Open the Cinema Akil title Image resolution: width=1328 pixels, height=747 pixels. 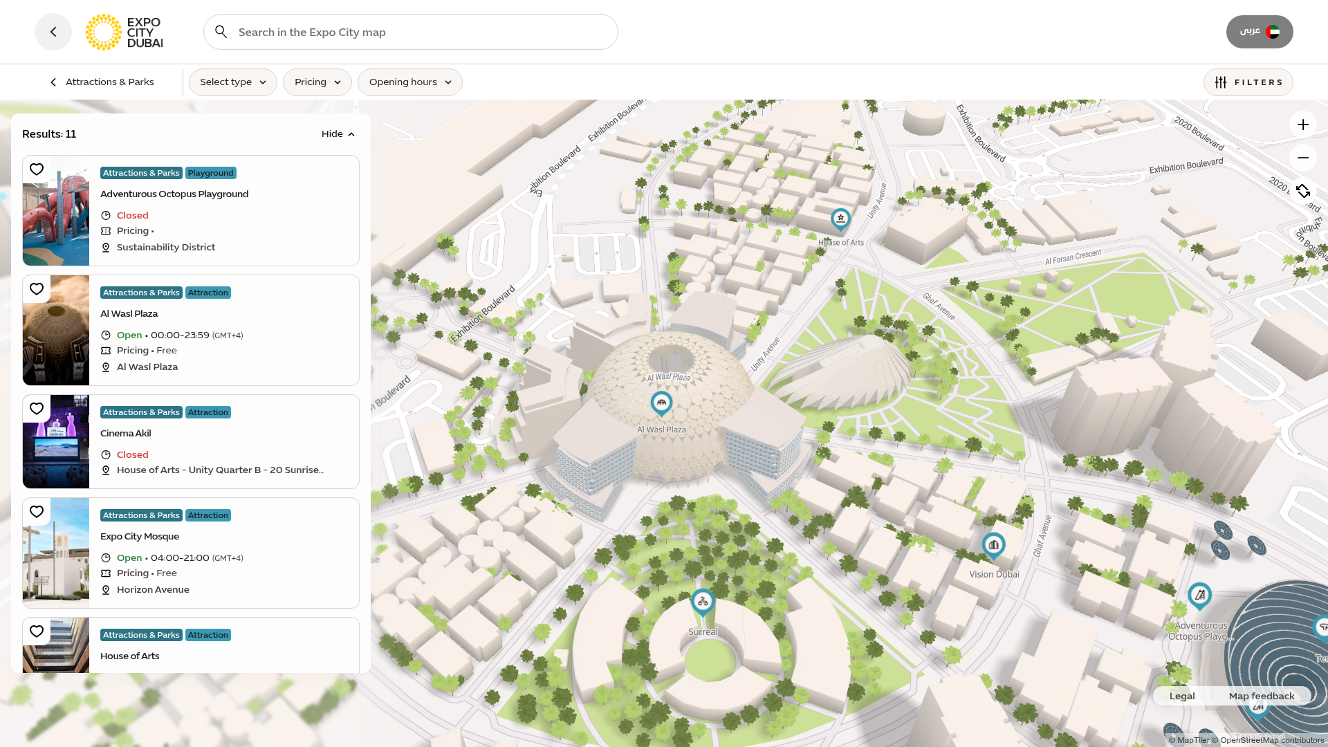click(126, 433)
